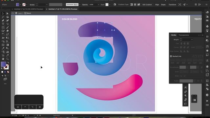Expand the Opacity value arrow

click(99, 5)
